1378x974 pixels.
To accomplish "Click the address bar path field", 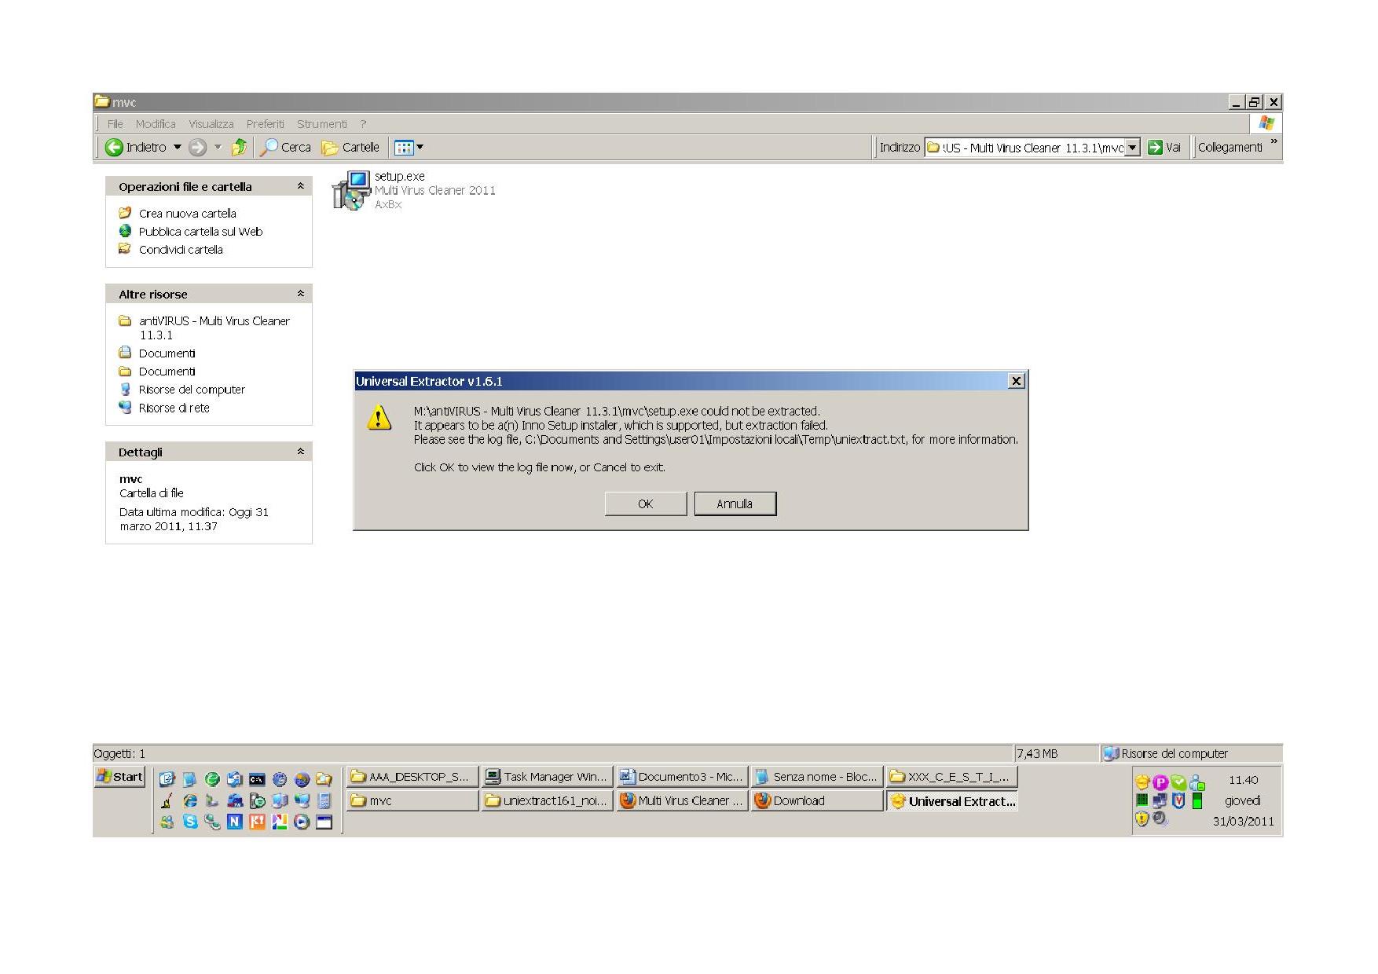I will click(x=1025, y=147).
